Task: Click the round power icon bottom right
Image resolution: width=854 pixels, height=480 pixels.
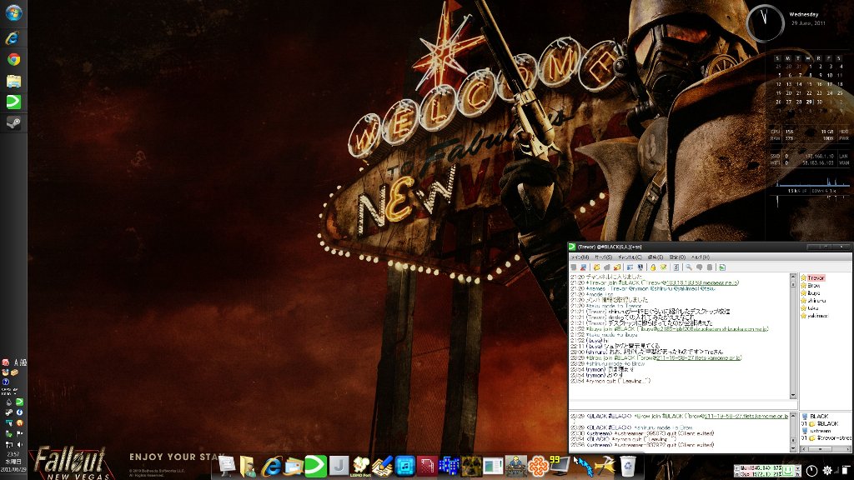Action: point(811,471)
